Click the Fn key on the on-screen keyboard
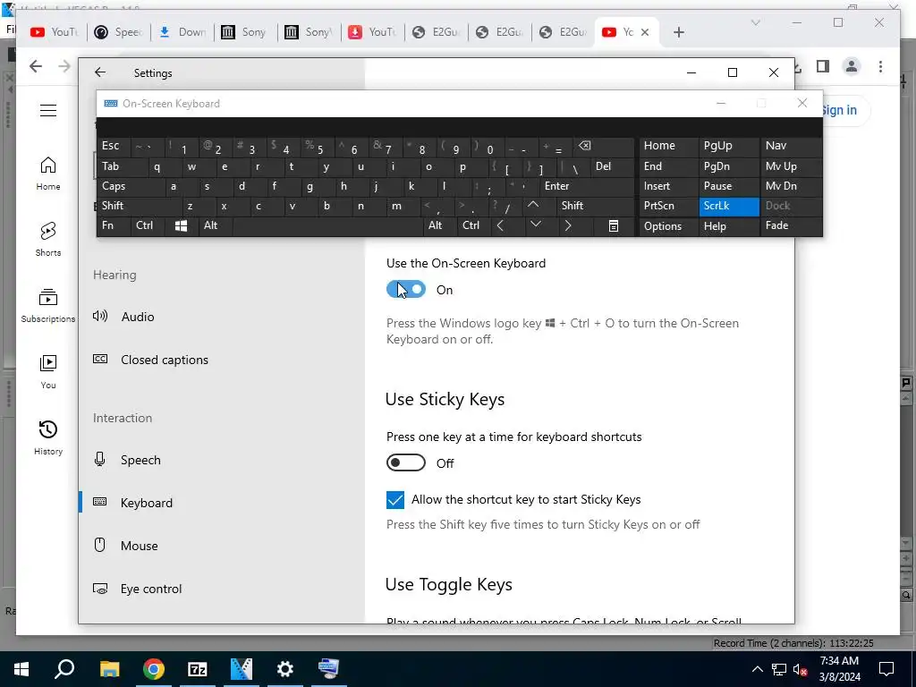This screenshot has width=916, height=687. pyautogui.click(x=114, y=225)
